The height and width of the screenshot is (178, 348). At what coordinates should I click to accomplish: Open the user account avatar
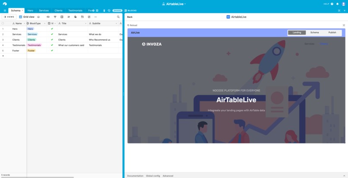[344, 4]
